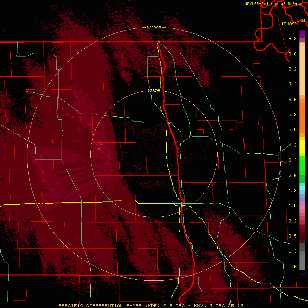Click the 5.8 legend value
The height and width of the screenshot is (308, 308).
click(293, 115)
